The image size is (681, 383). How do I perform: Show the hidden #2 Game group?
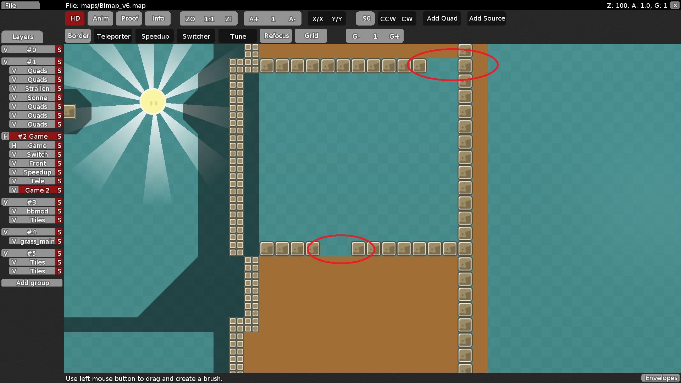click(x=5, y=136)
